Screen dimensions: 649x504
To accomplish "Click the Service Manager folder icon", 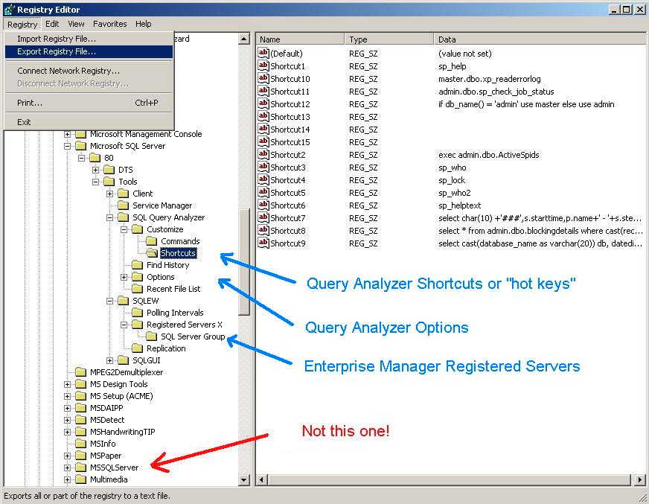I will [x=124, y=205].
